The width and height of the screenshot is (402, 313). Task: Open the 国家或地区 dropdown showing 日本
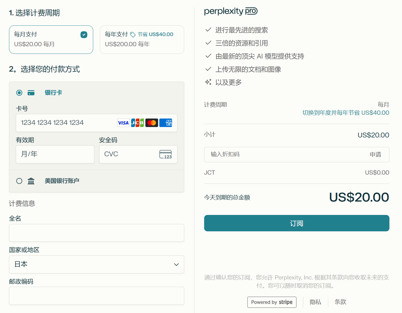click(96, 264)
